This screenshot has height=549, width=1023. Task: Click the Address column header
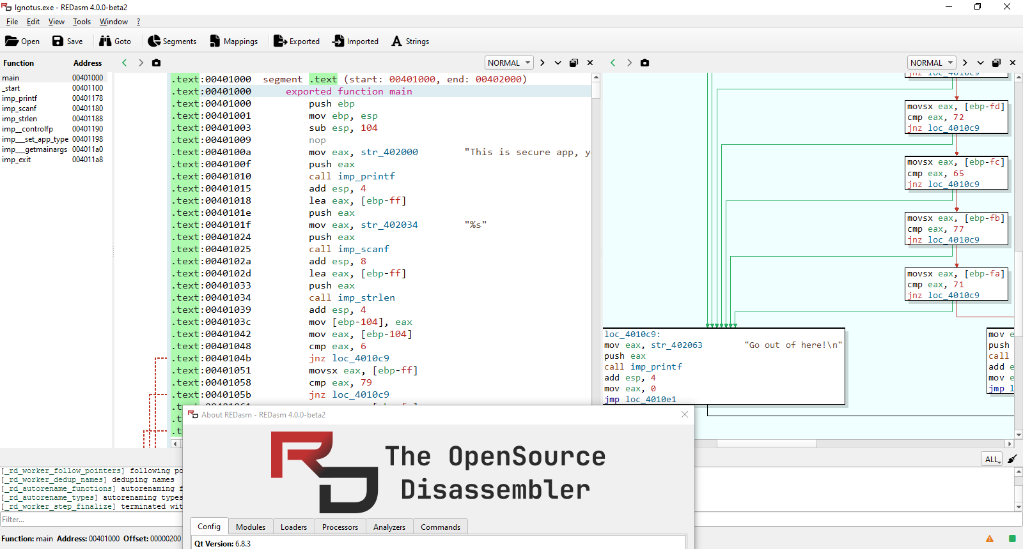click(x=88, y=63)
